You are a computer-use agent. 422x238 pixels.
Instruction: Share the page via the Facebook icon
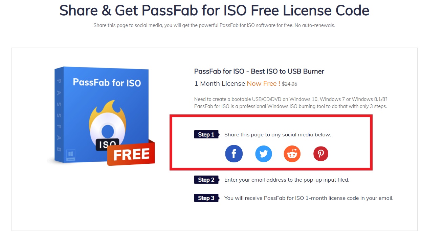234,154
